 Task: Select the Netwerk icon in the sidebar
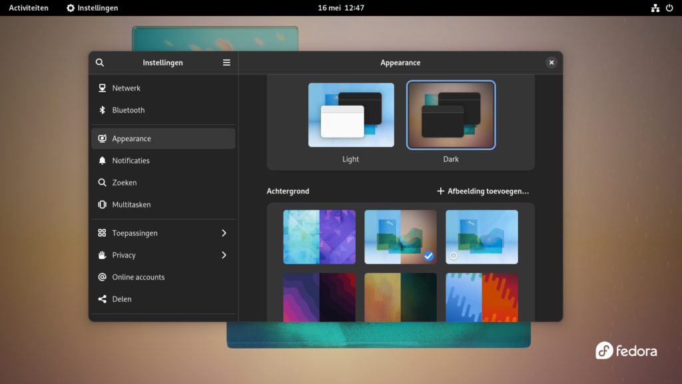coord(102,88)
